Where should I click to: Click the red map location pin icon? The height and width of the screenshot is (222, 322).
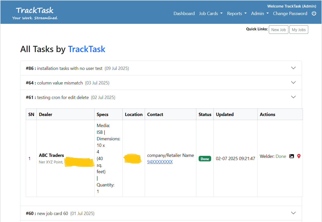[x=299, y=156]
